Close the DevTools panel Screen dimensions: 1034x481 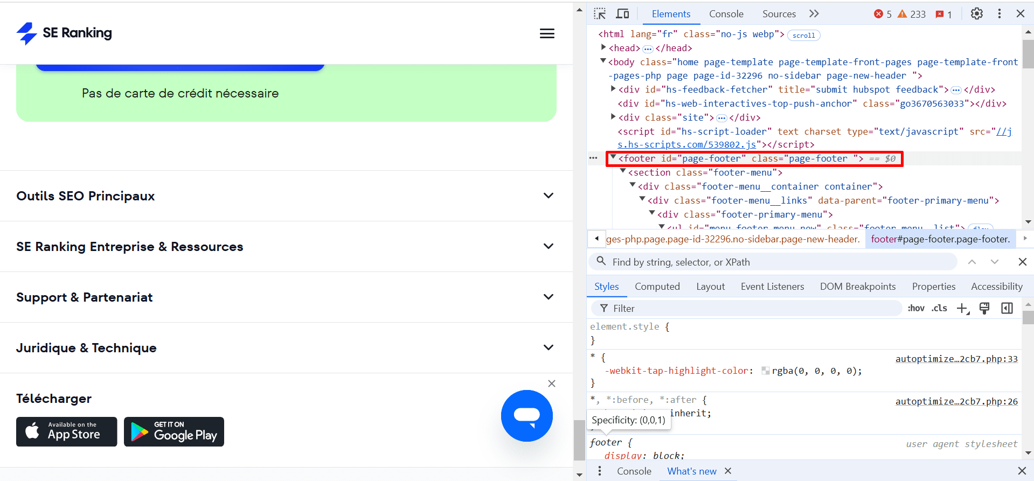point(1021,14)
